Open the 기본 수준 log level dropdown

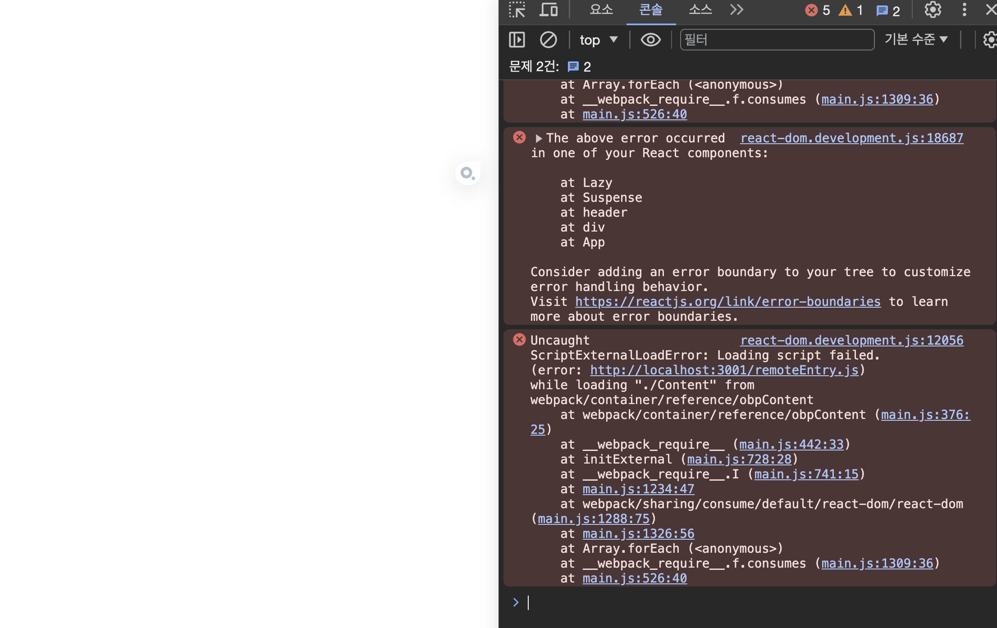pos(915,40)
